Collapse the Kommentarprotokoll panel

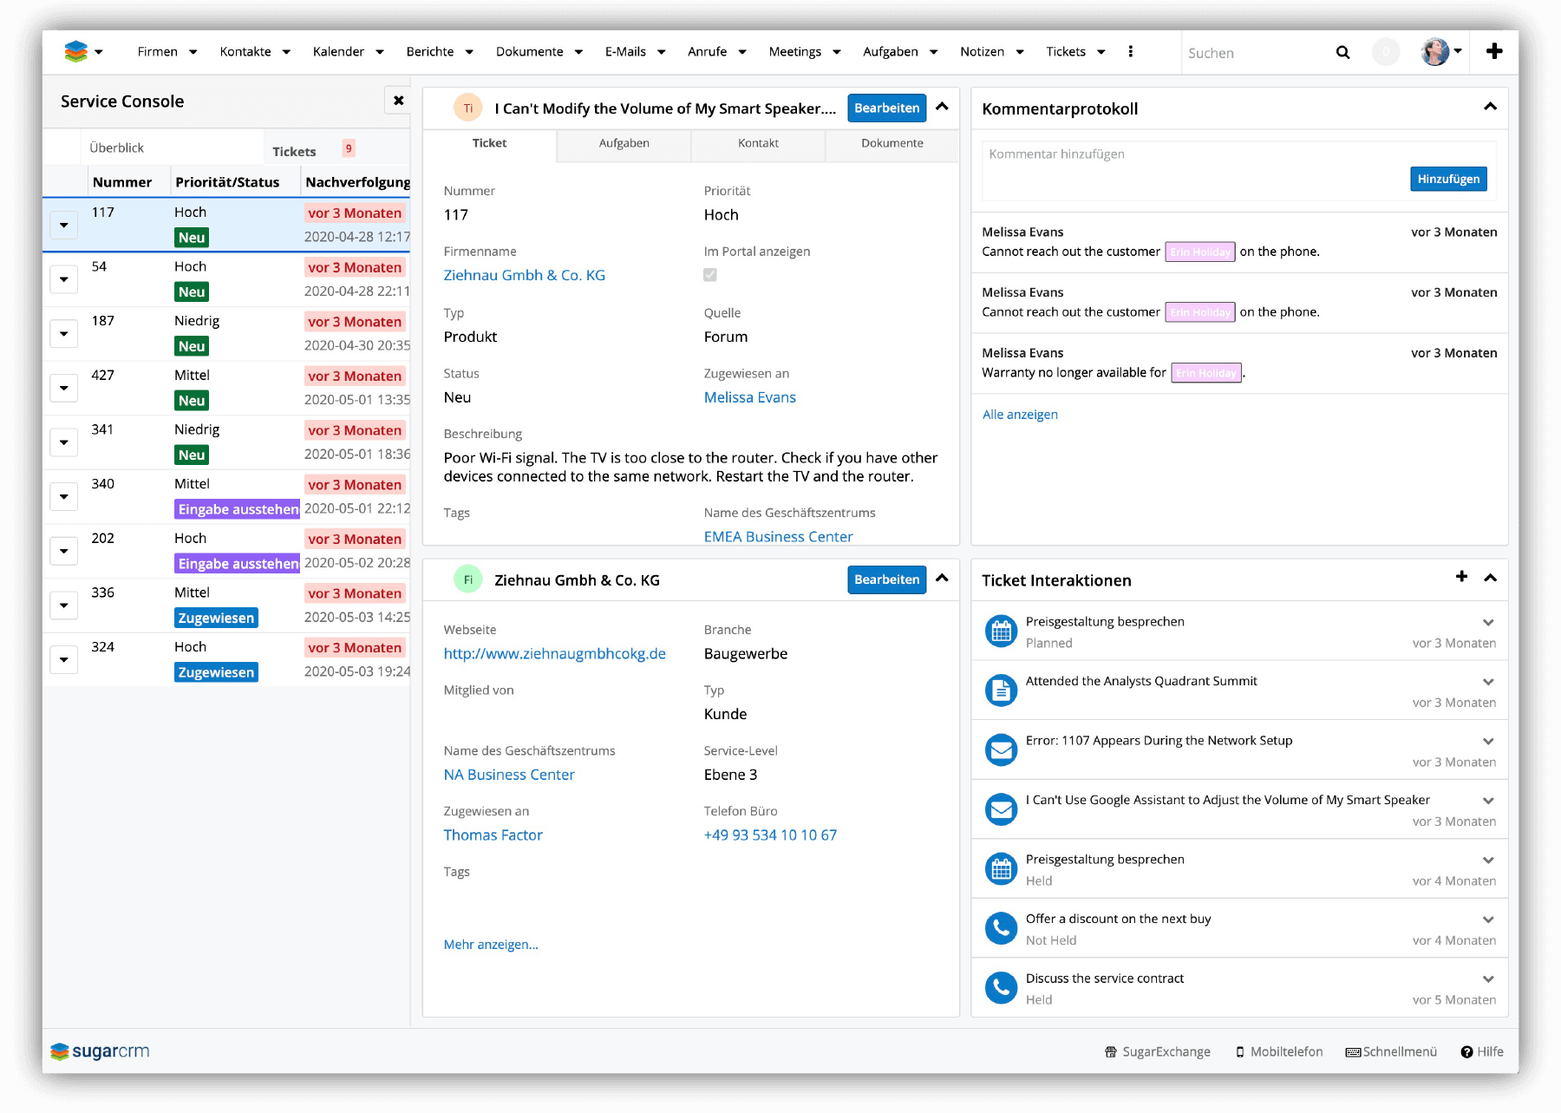coord(1490,108)
